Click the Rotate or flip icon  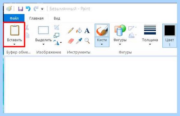click(x=56, y=42)
